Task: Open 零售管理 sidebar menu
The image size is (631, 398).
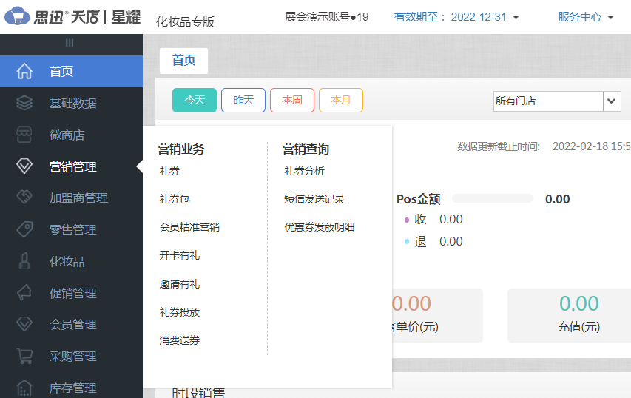Action: 71,229
